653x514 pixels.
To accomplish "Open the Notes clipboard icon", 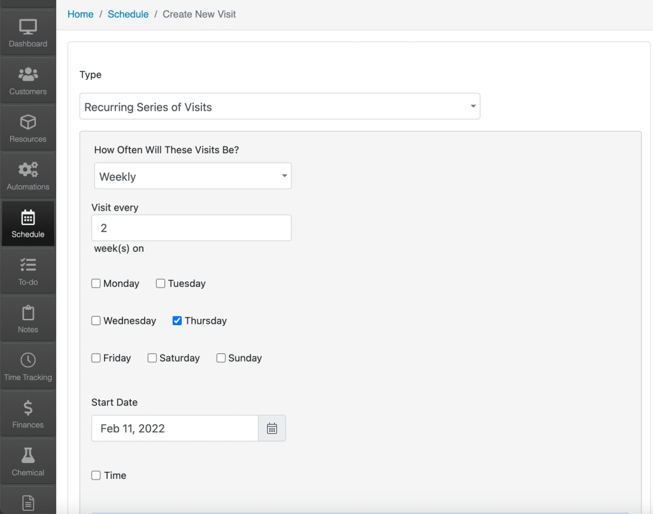I will pyautogui.click(x=28, y=313).
